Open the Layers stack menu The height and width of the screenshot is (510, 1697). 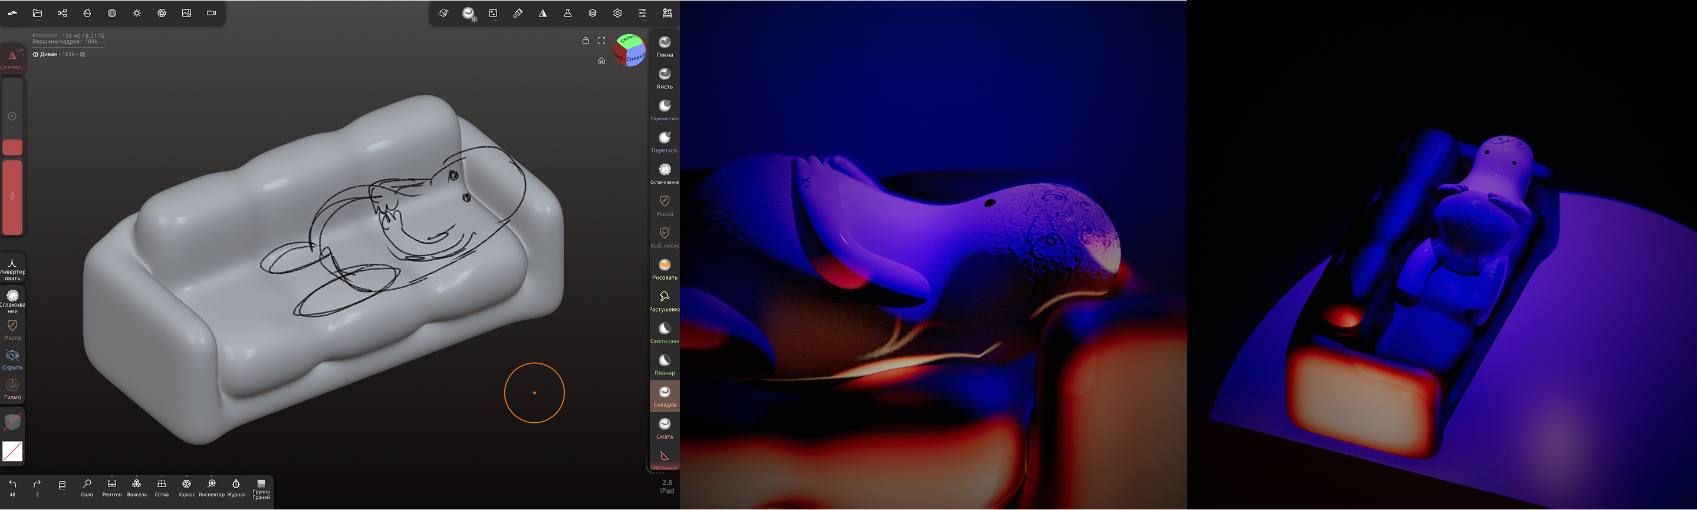(x=592, y=13)
